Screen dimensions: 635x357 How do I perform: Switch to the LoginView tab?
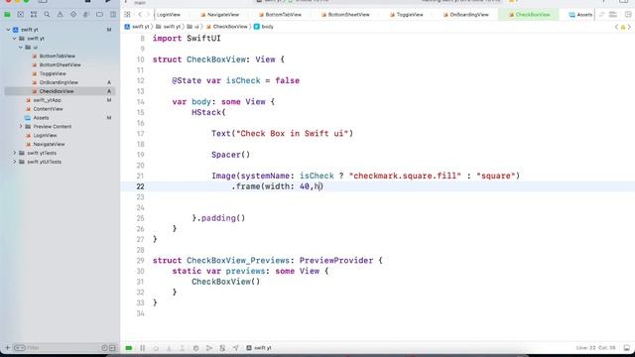[168, 15]
